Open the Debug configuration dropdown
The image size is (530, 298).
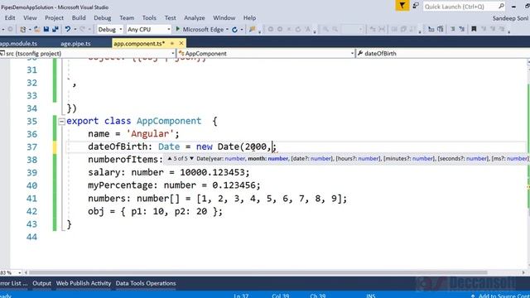(110, 30)
